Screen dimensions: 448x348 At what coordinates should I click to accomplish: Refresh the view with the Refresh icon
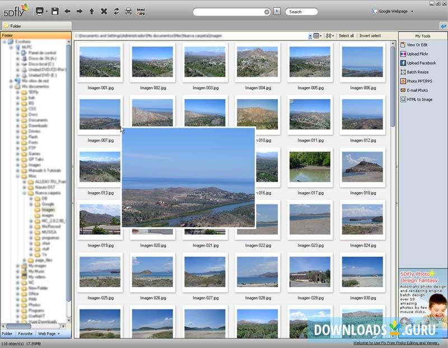(116, 11)
